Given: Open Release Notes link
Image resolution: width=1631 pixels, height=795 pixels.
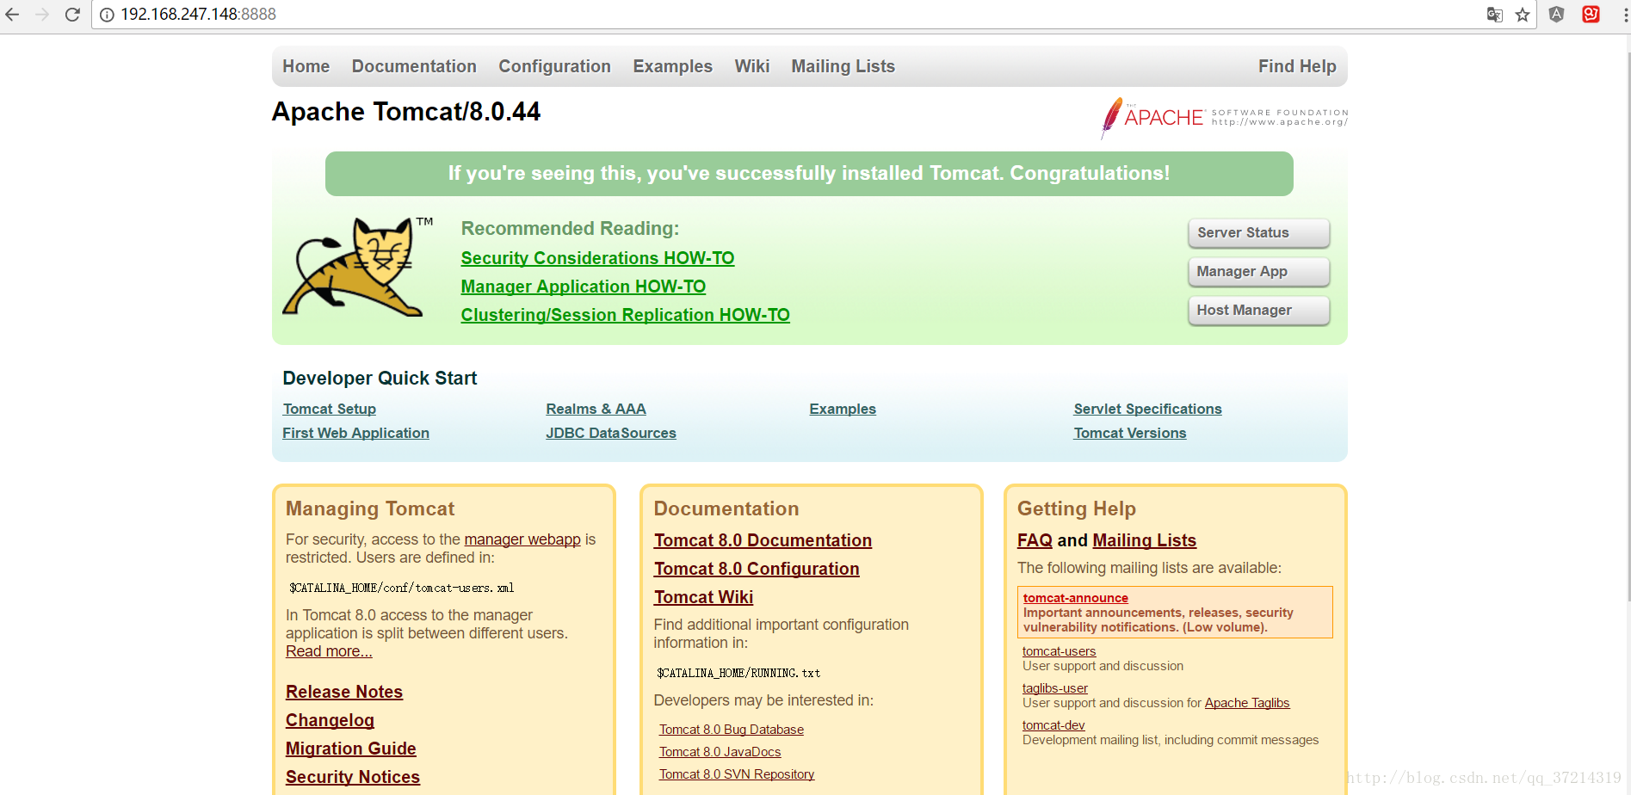Looking at the screenshot, I should (x=344, y=692).
